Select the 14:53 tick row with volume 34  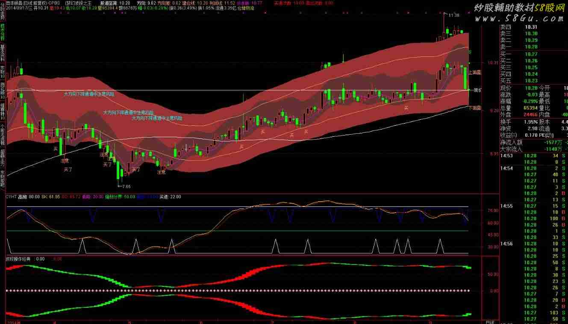534,156
